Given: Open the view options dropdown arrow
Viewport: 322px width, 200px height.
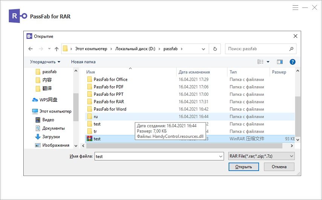Looking at the screenshot, I should 268,62.
